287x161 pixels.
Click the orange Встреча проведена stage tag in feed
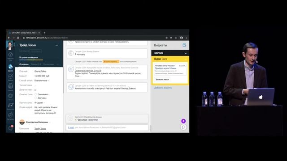pos(111,62)
